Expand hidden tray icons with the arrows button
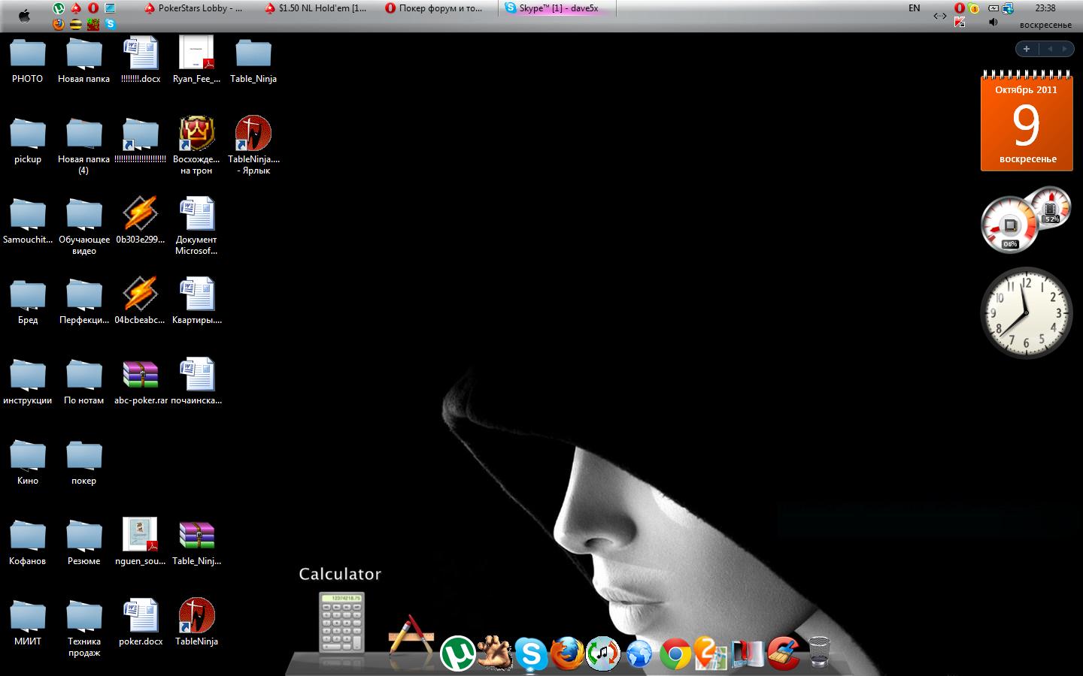The height and width of the screenshot is (676, 1083). click(x=939, y=16)
